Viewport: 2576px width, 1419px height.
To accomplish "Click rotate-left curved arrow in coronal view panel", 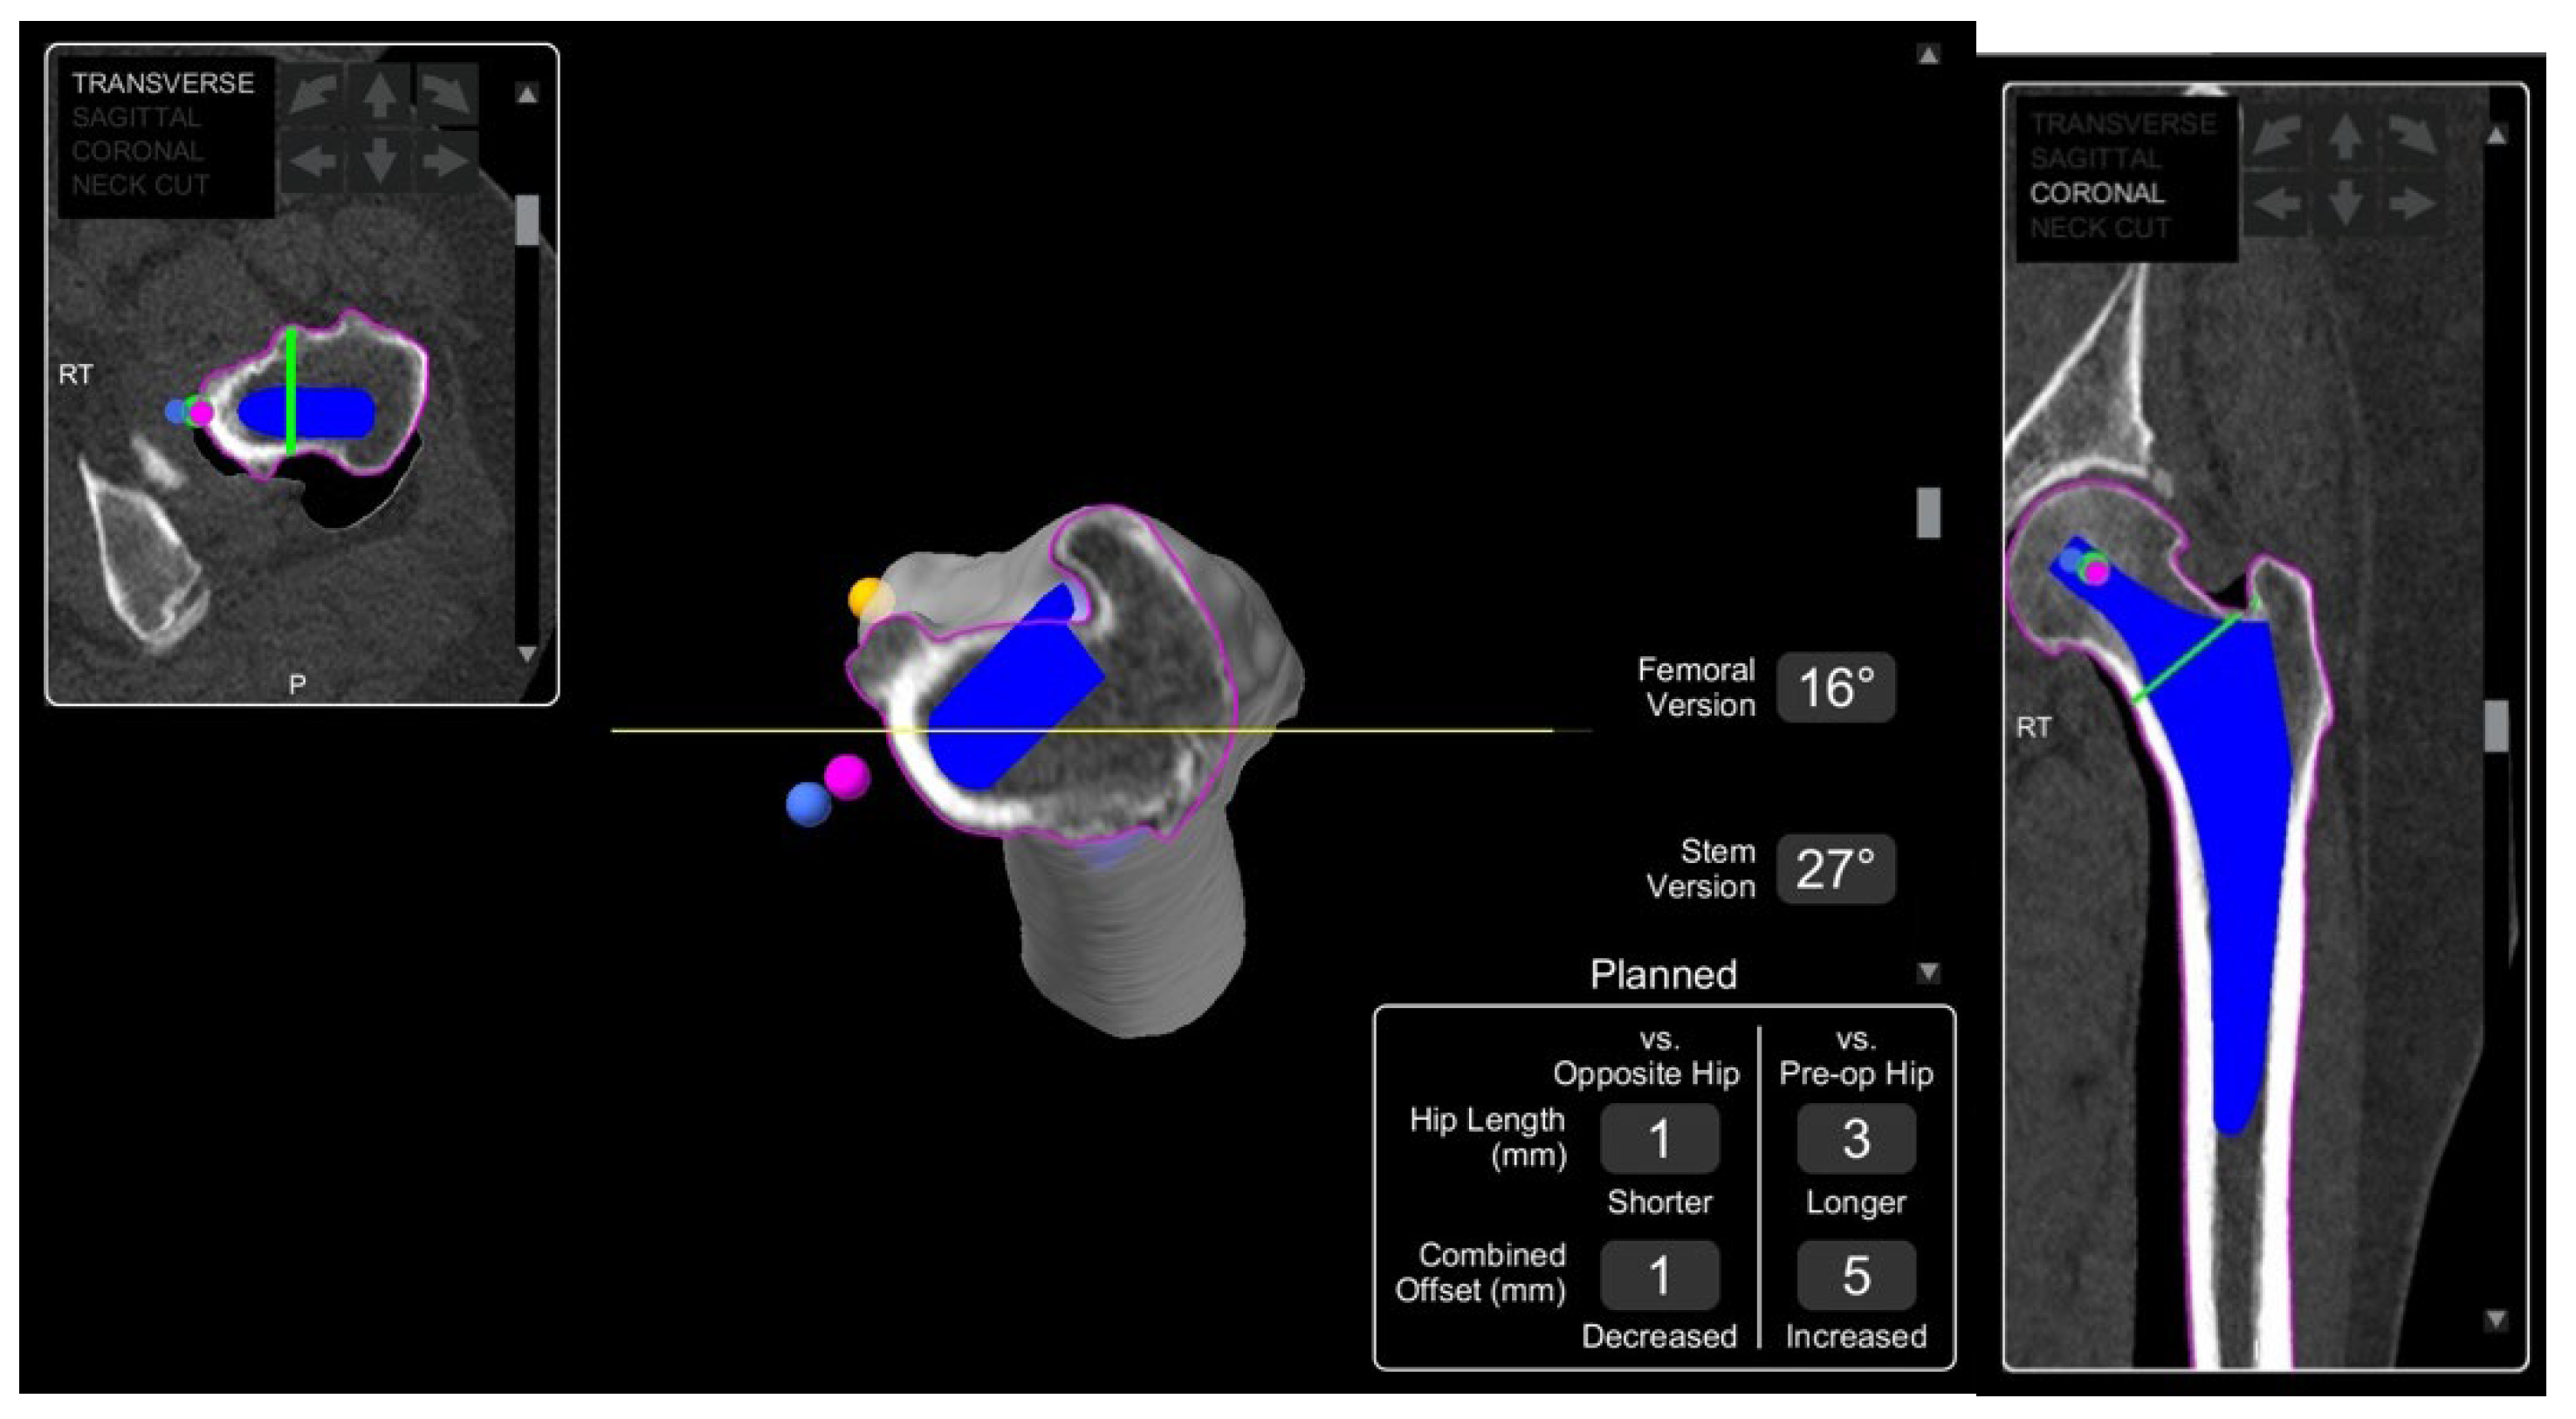I will pos(2276,137).
